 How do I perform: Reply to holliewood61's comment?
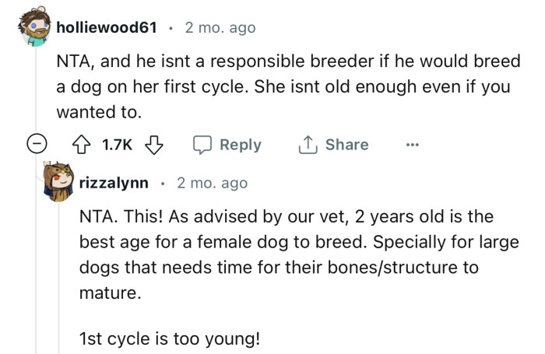point(227,145)
